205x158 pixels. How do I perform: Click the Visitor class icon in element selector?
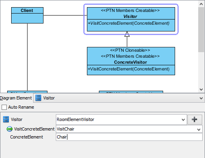38,98
